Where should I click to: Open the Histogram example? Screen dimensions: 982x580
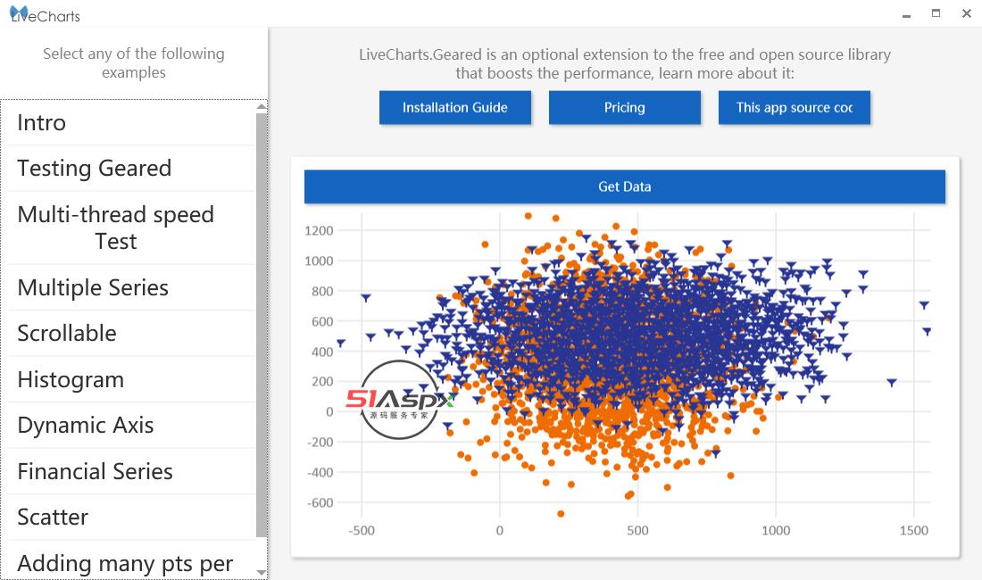pos(131,380)
